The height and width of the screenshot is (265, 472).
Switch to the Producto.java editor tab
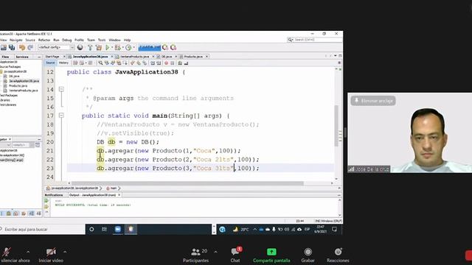coord(193,57)
